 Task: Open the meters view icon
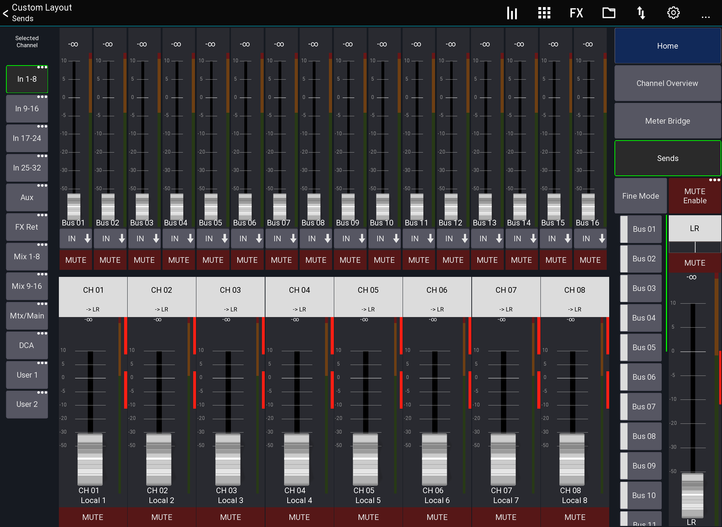pos(512,13)
